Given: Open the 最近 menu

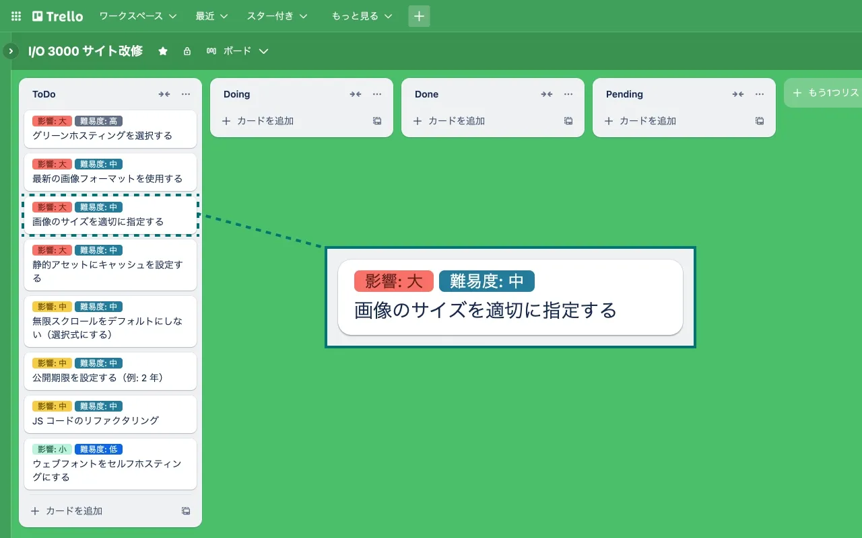Looking at the screenshot, I should [211, 15].
